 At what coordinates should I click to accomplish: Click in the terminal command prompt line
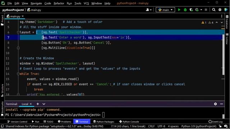coord(114,115)
